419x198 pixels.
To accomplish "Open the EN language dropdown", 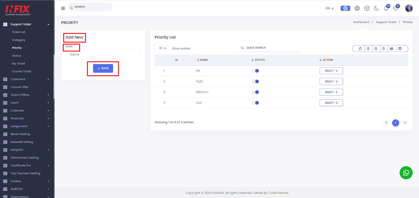I will 330,8.
